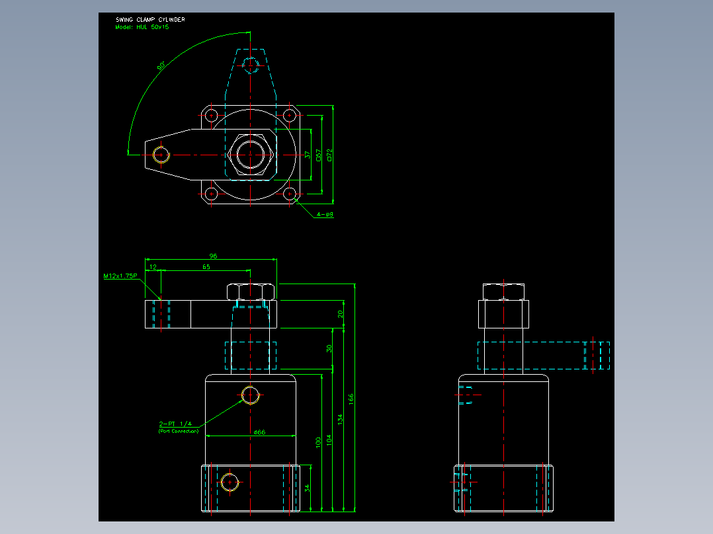Select the "4-φ9" hole callout text
This screenshot has width=713, height=534.
coord(325,214)
